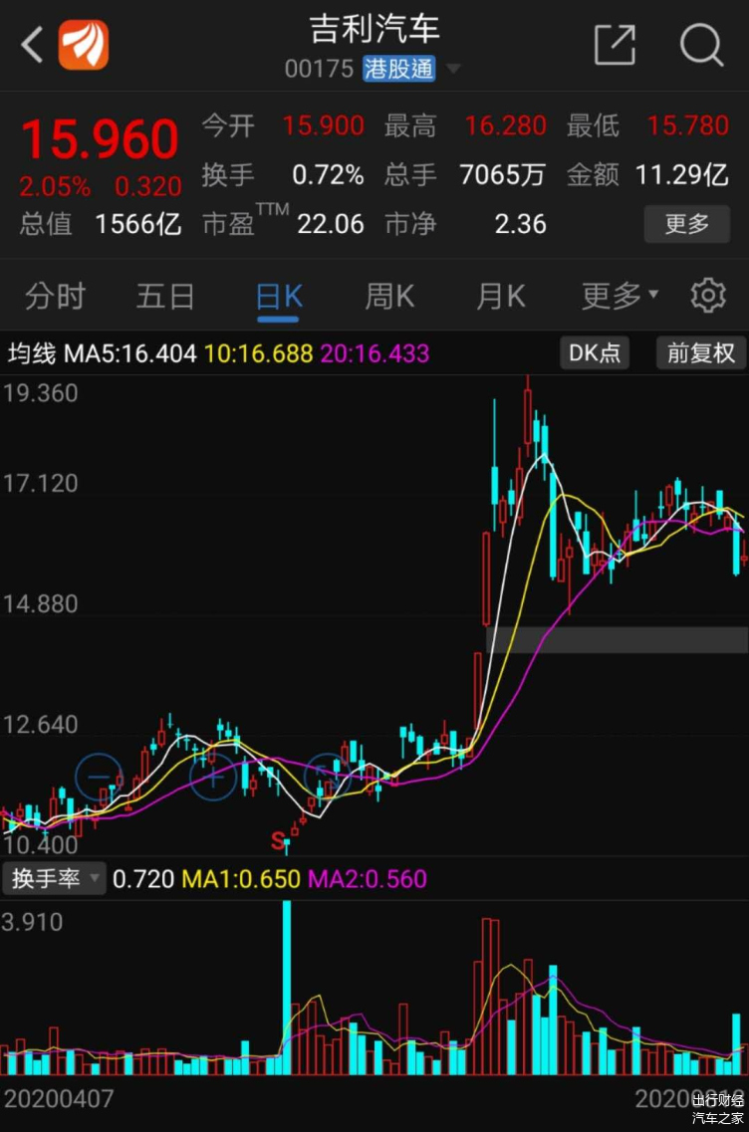Select the 五日 chart tab
Screen dimensions: 749x1132
click(166, 296)
